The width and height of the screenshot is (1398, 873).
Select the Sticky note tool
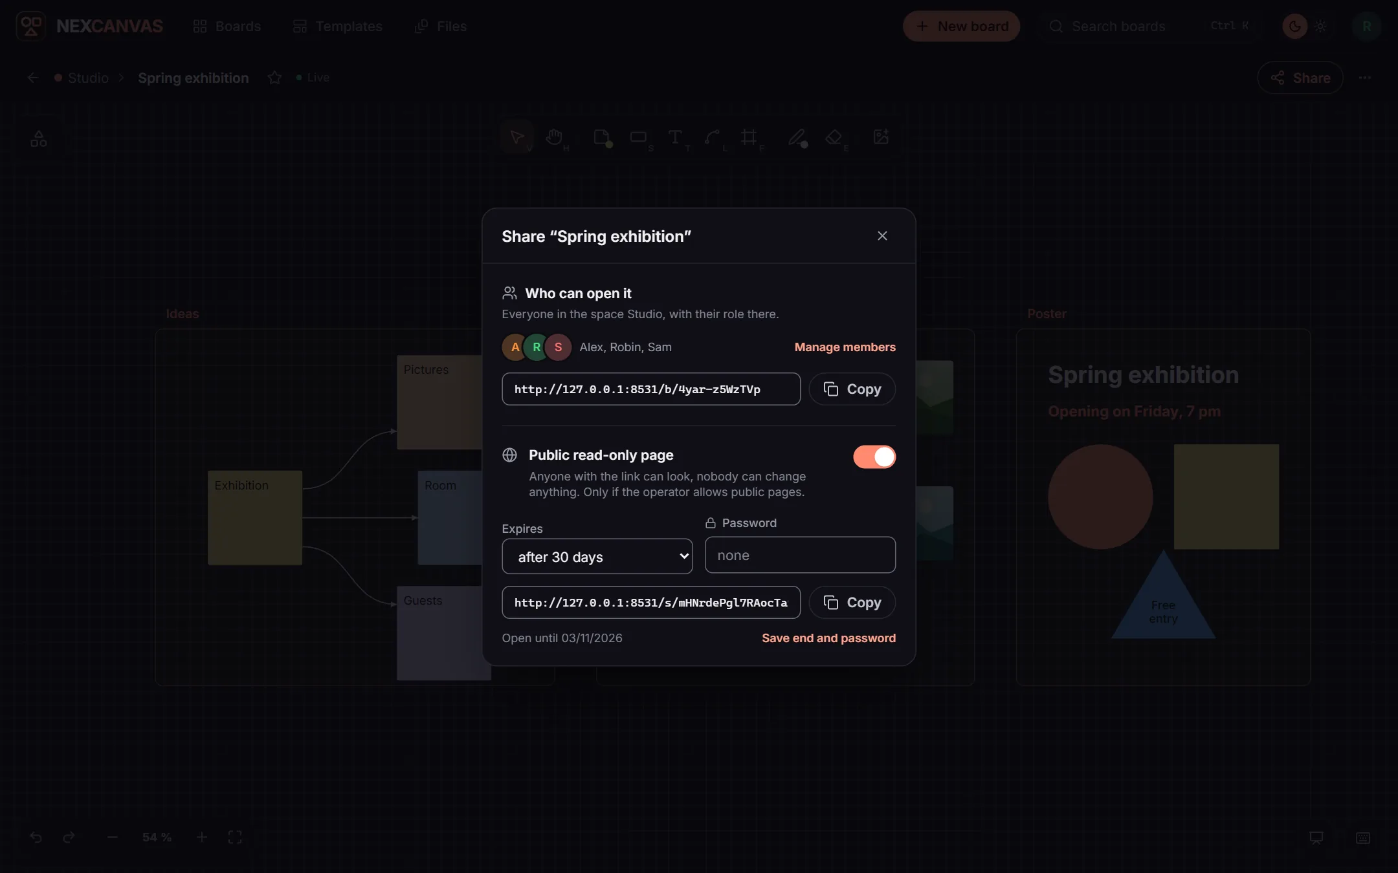point(602,137)
